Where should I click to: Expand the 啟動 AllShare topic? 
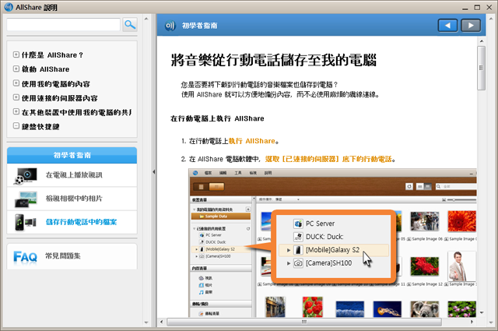[x=16, y=69]
